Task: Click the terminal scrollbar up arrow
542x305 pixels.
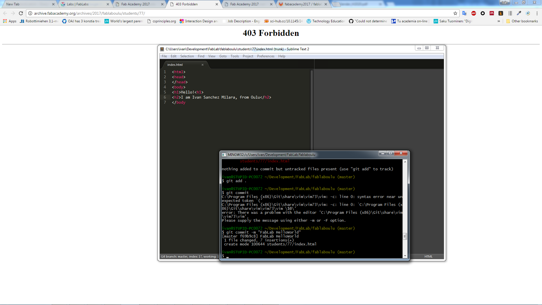Action: click(405, 162)
